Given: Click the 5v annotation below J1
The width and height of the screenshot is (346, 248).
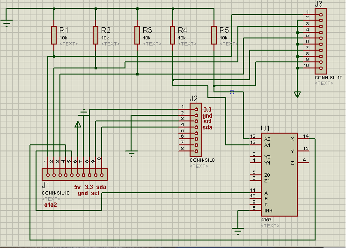Looking at the screenshot, I should point(77,187).
